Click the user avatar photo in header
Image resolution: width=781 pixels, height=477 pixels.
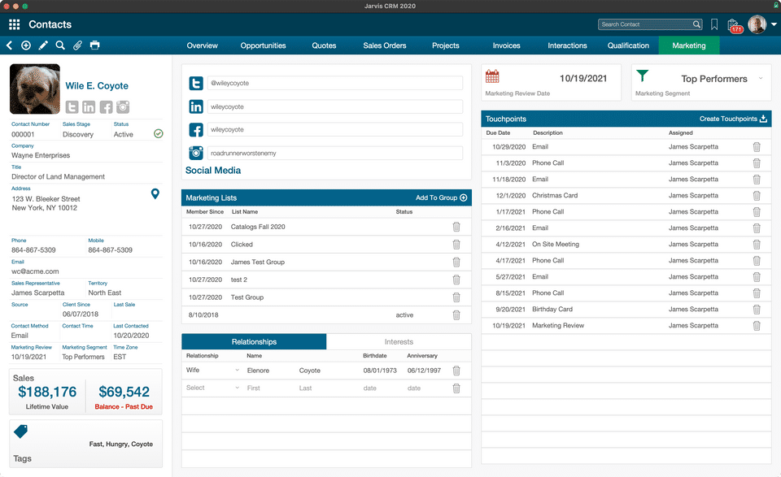[x=757, y=24]
